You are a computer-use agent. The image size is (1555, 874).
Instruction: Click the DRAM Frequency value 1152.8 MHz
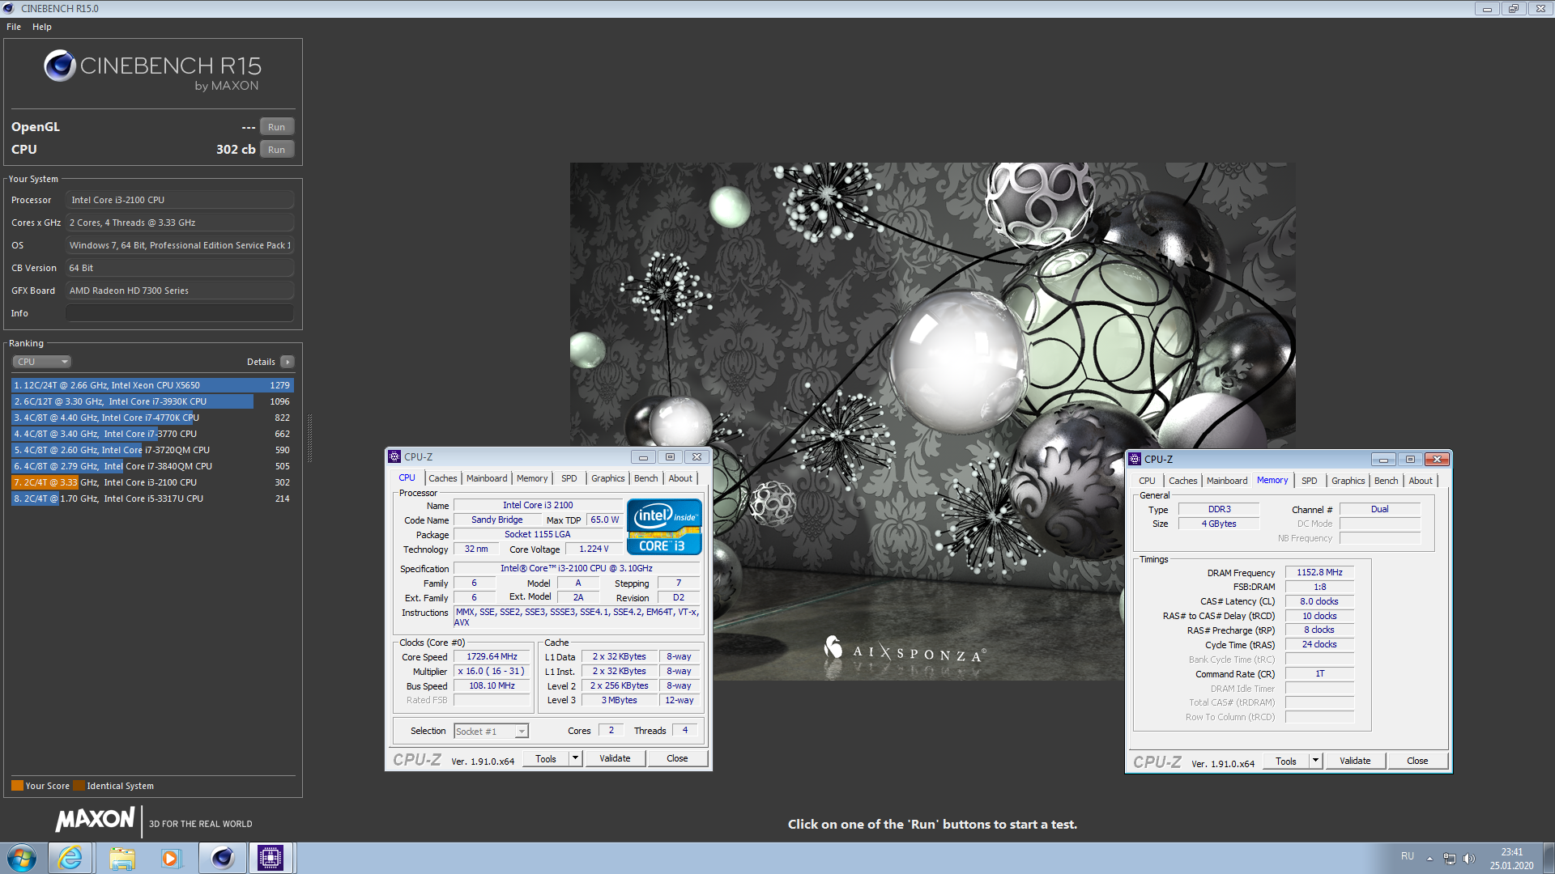[1319, 572]
